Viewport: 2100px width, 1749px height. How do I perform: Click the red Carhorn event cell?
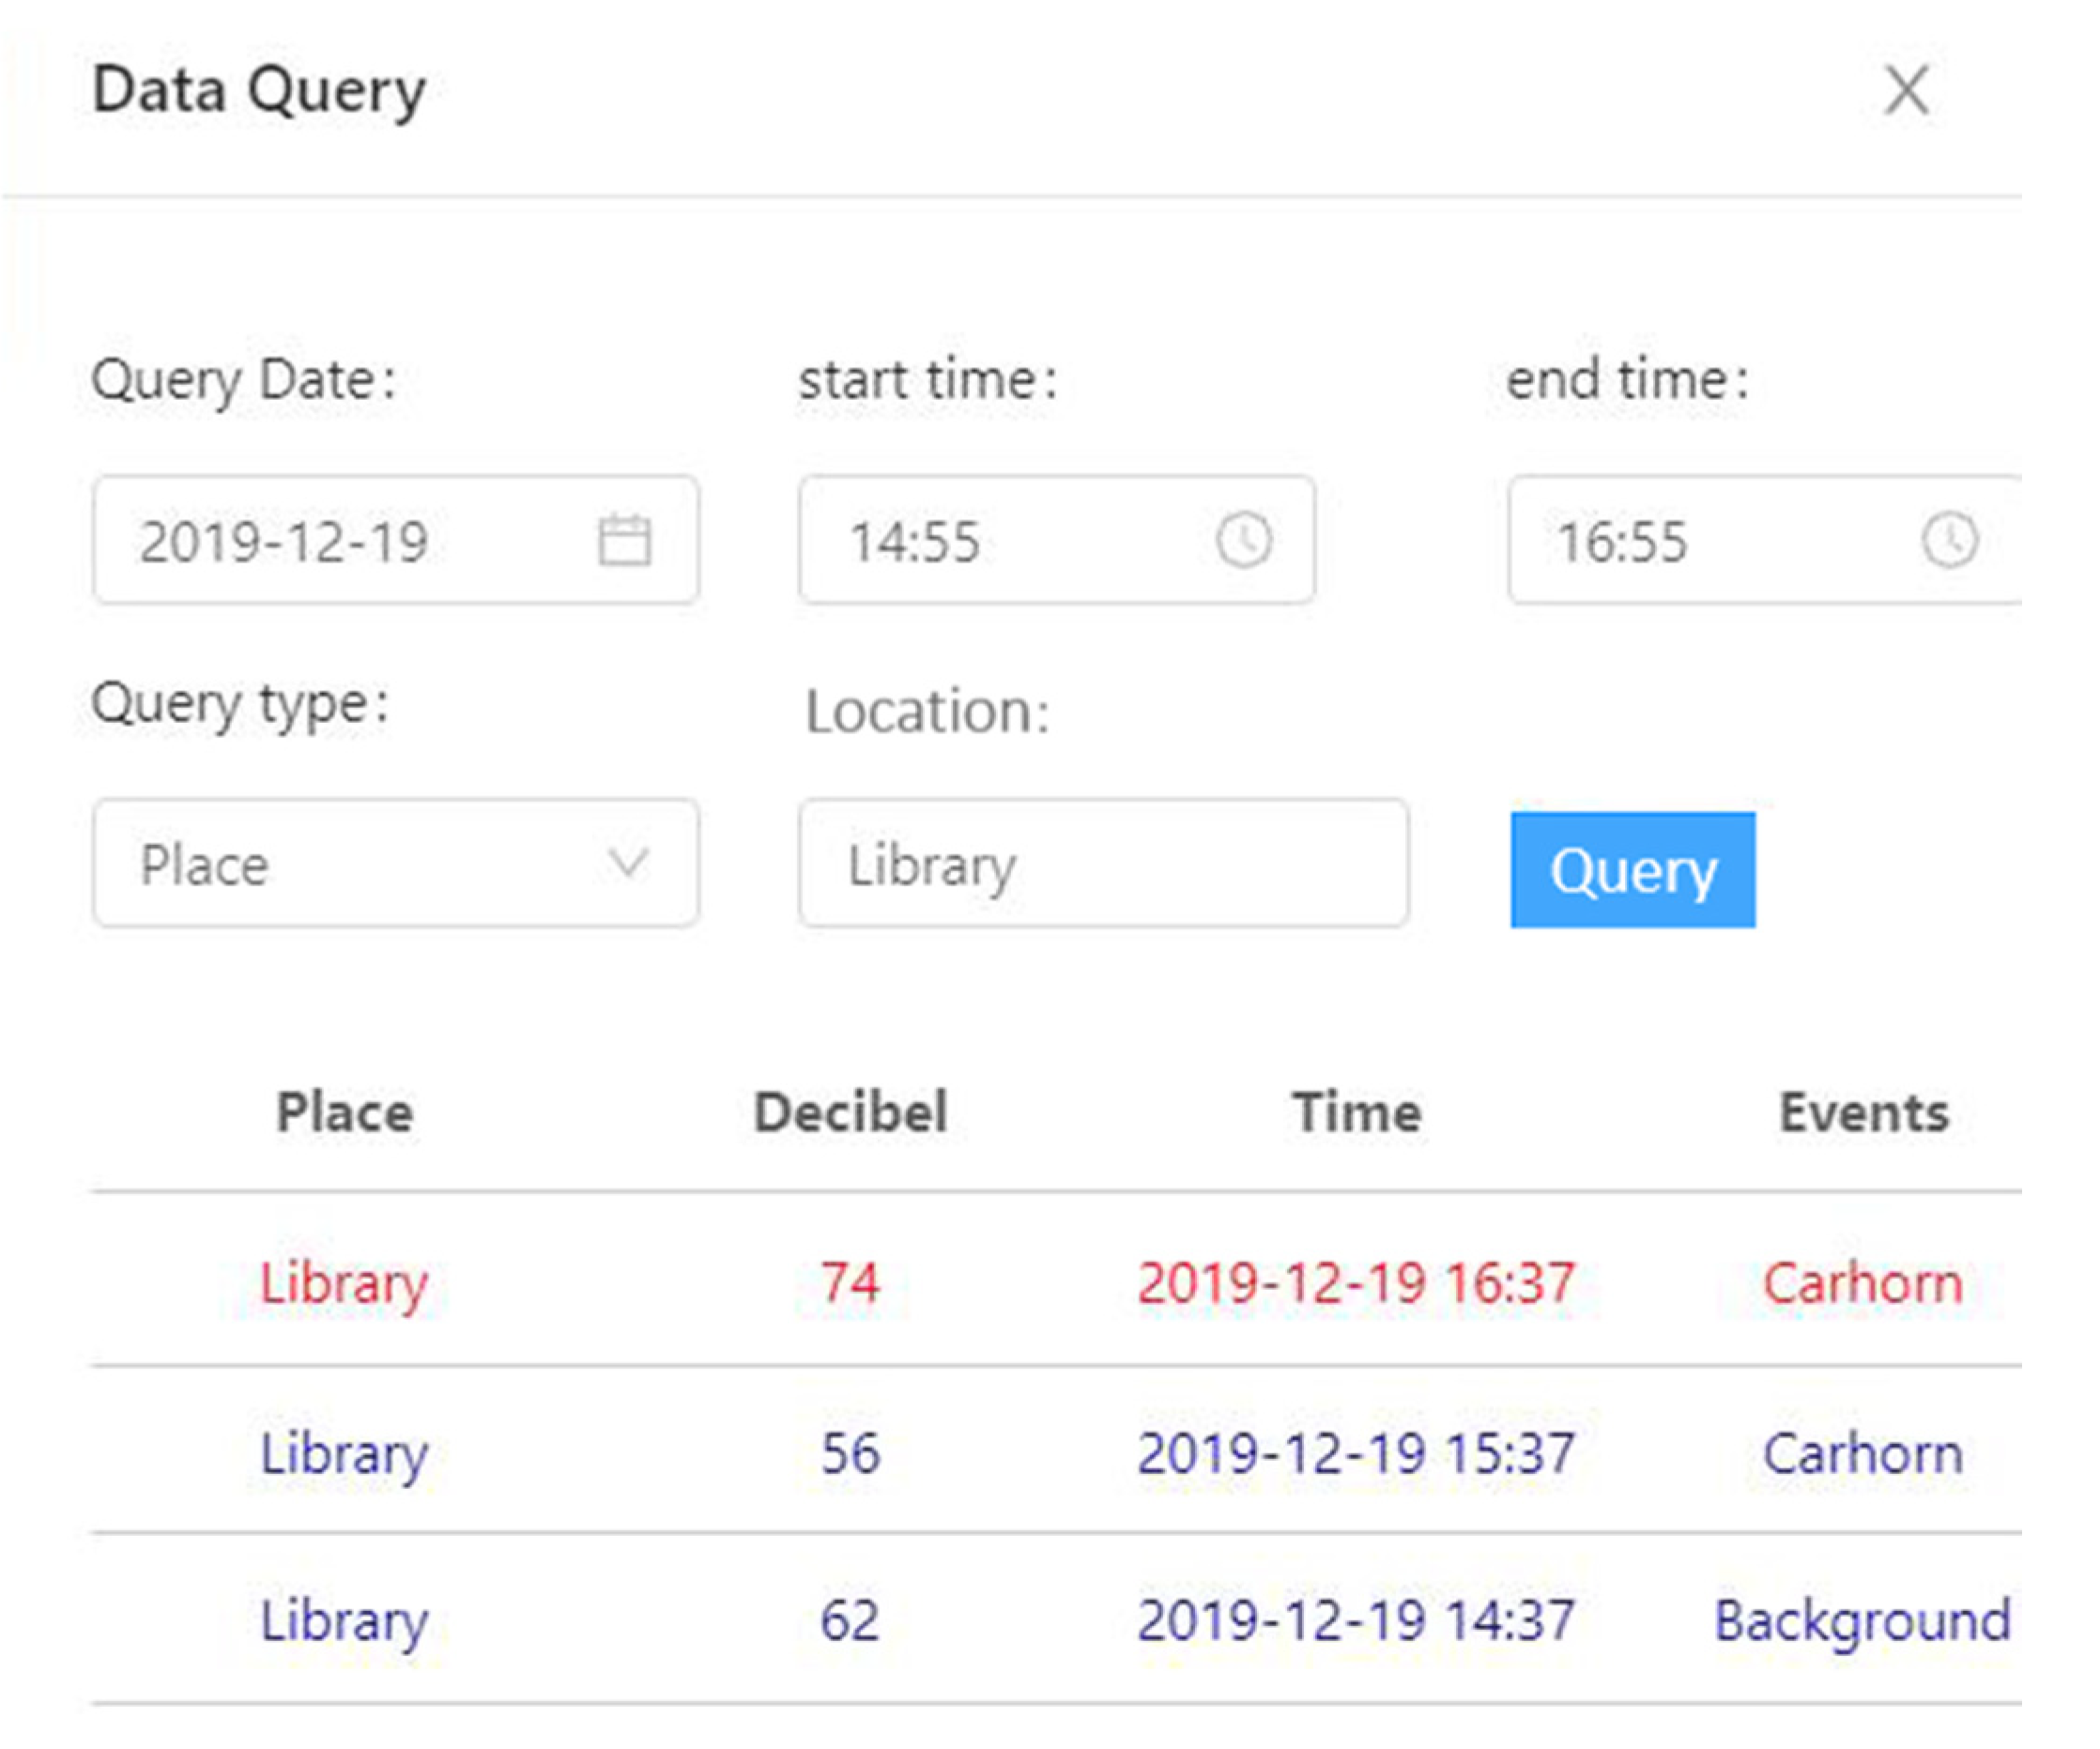1861,1282
